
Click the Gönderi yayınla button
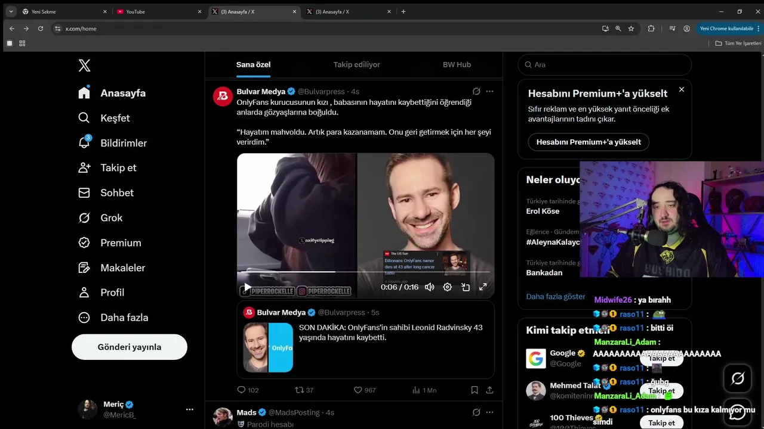point(130,347)
